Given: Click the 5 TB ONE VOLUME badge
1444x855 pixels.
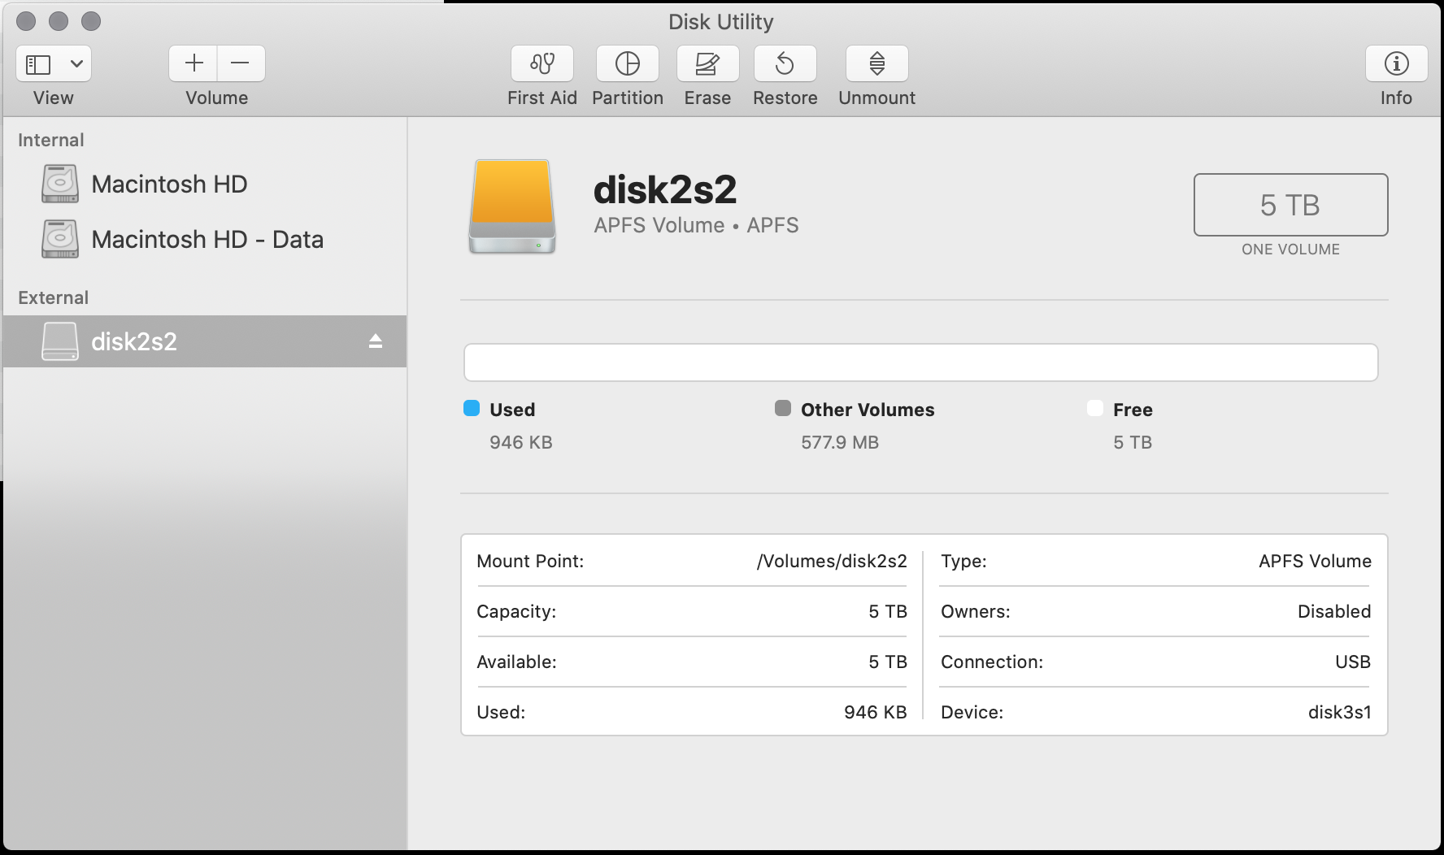Looking at the screenshot, I should [x=1290, y=205].
